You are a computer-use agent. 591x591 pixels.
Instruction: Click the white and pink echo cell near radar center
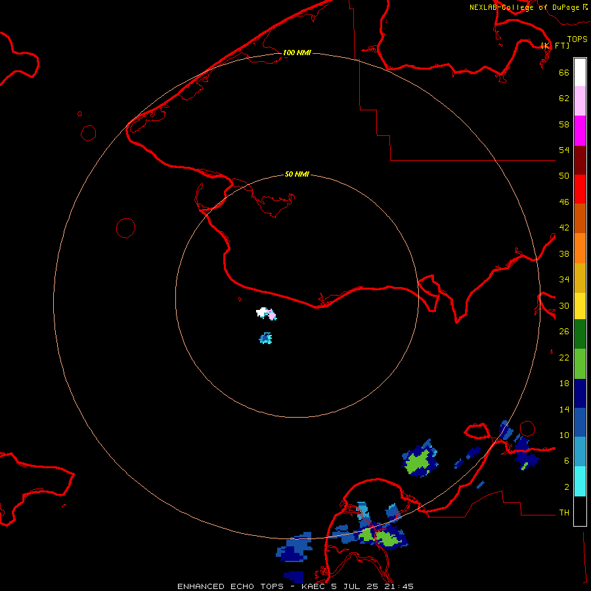pyautogui.click(x=267, y=314)
